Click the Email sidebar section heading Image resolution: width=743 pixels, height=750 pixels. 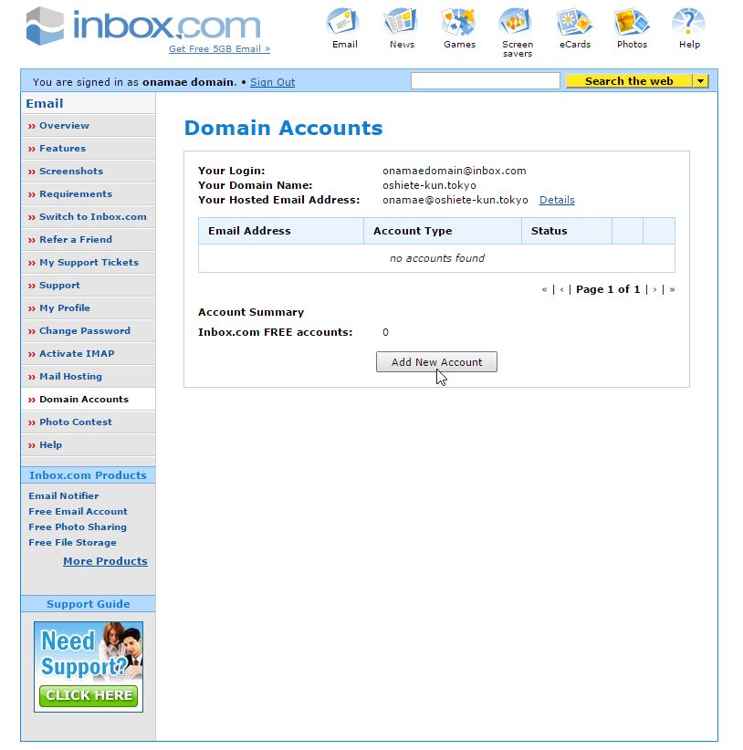(x=45, y=103)
